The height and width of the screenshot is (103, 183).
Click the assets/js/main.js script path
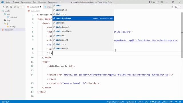point(74,83)
